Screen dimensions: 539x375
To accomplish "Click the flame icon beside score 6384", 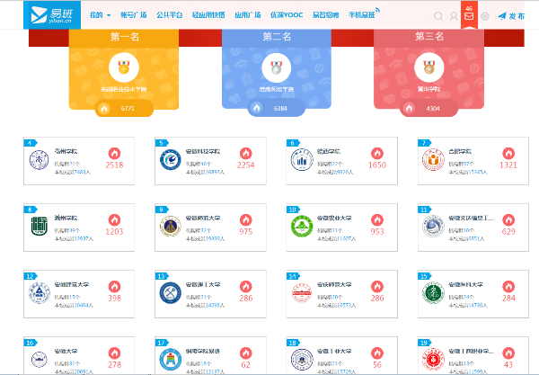I will point(256,108).
